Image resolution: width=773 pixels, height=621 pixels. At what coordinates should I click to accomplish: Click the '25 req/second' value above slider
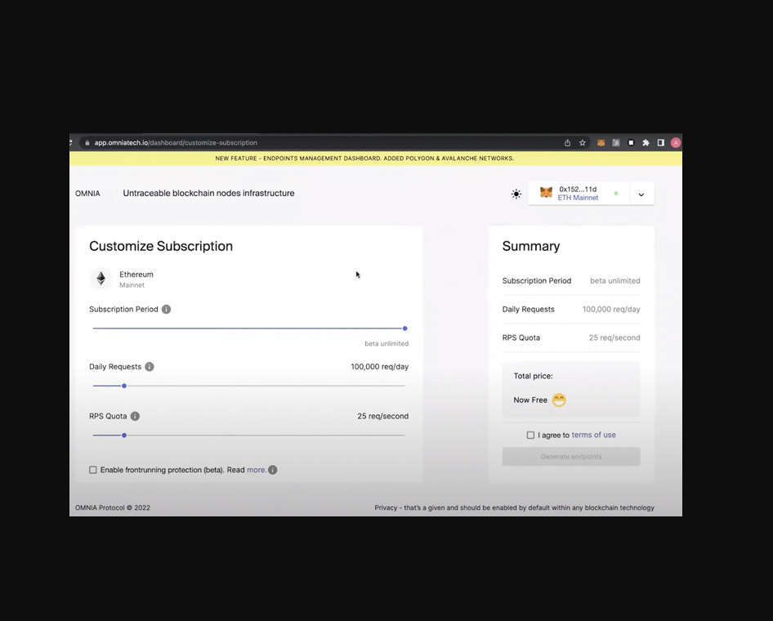[x=383, y=417]
